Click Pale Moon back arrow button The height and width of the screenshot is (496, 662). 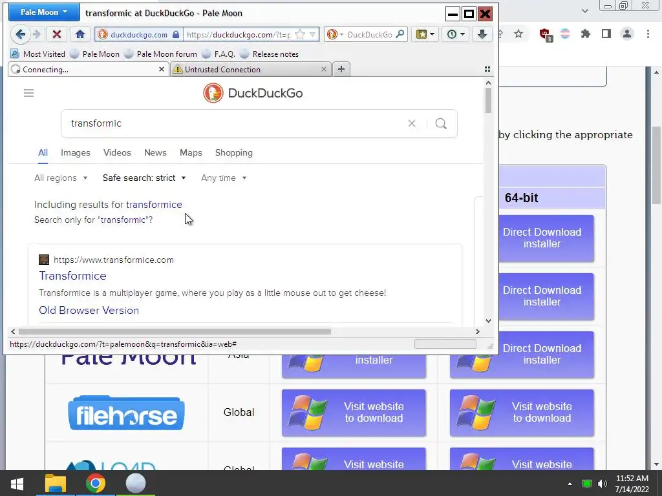tap(20, 34)
